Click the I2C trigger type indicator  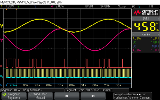pyautogui.click(x=134, y=6)
